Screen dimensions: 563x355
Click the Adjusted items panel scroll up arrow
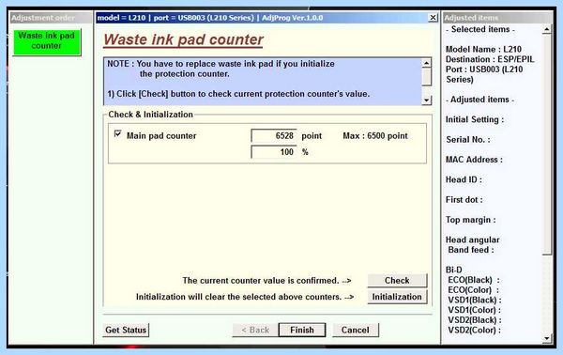coord(546,29)
